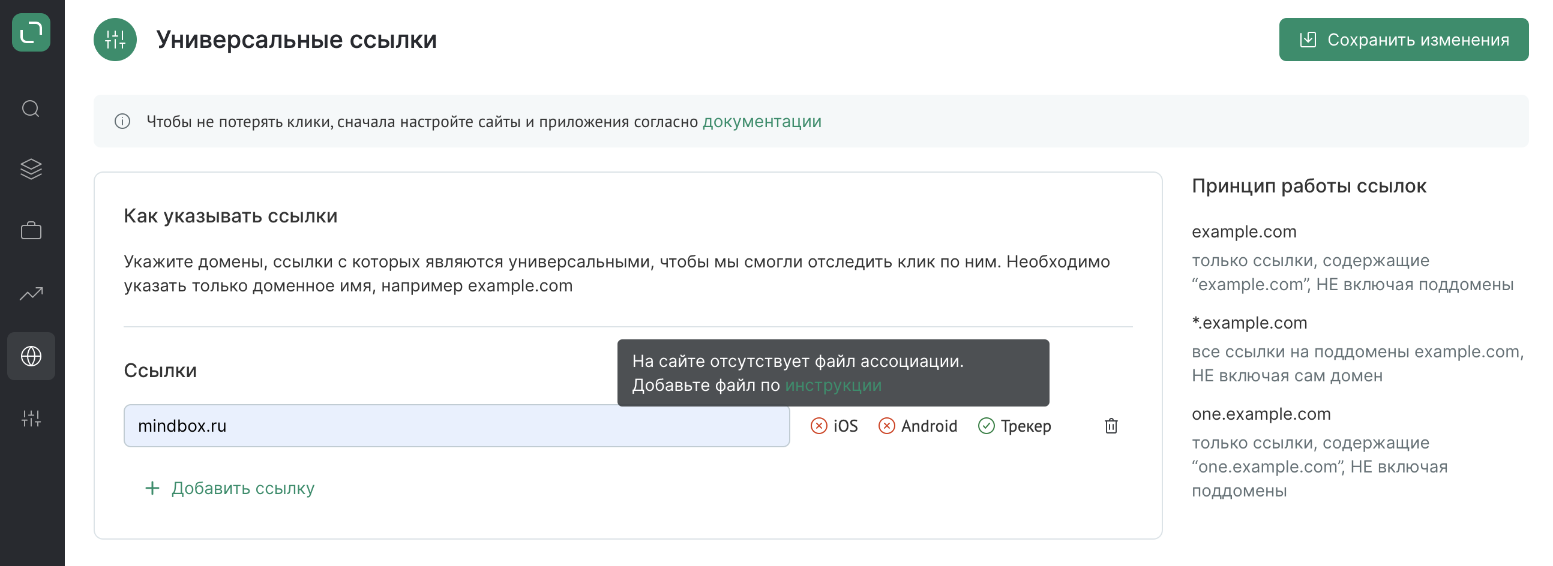Select the globe icon in sidebar
The width and height of the screenshot is (1553, 566).
coord(31,357)
